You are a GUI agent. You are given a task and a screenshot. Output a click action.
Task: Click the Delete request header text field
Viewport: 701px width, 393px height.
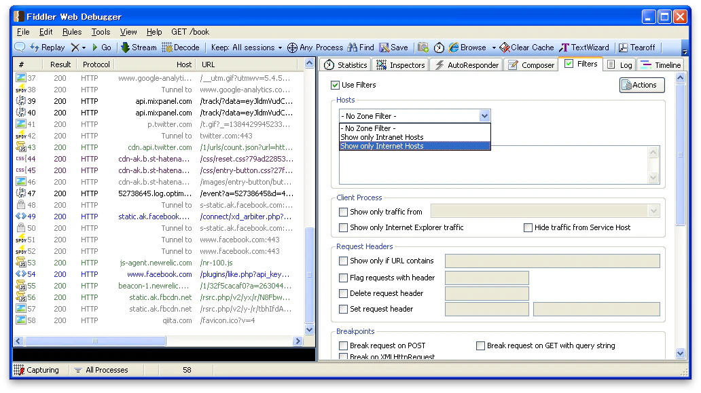(x=487, y=293)
